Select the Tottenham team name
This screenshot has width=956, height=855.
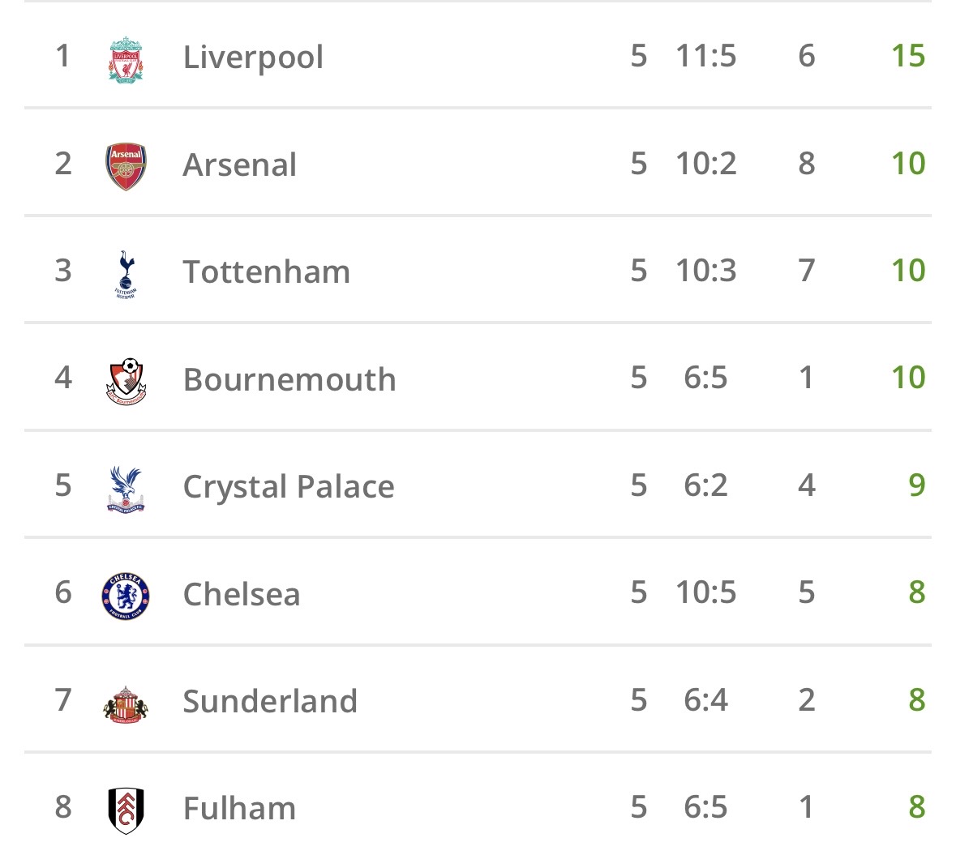(267, 272)
